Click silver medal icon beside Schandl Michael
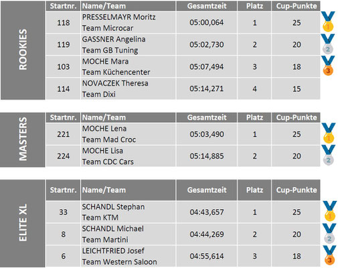338x268 pixels. tap(329, 233)
